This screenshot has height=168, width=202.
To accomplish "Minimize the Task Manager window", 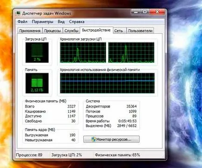I will point(136,12).
